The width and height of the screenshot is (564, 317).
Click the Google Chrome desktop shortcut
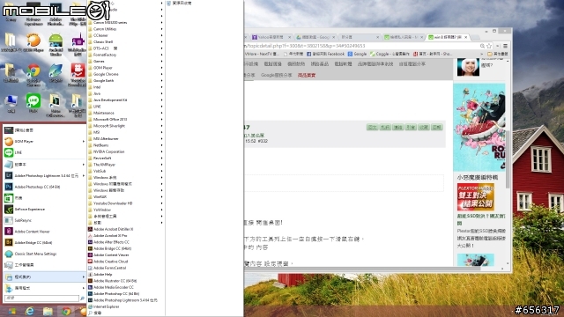(33, 75)
